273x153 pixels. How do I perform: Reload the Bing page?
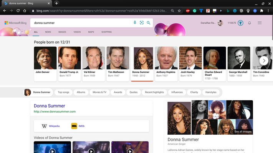click(18, 11)
